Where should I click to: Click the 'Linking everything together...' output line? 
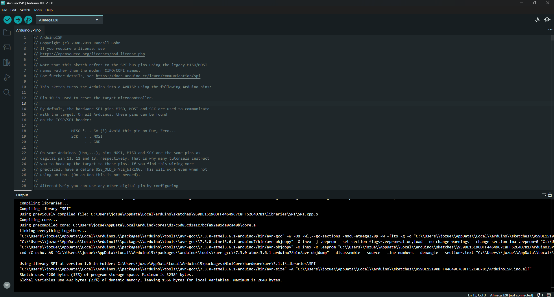click(x=53, y=231)
